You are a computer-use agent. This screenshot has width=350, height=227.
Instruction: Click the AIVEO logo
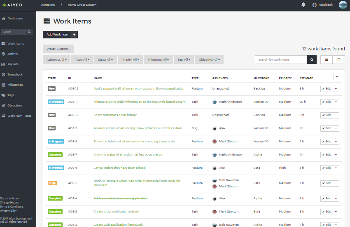[x=13, y=5]
